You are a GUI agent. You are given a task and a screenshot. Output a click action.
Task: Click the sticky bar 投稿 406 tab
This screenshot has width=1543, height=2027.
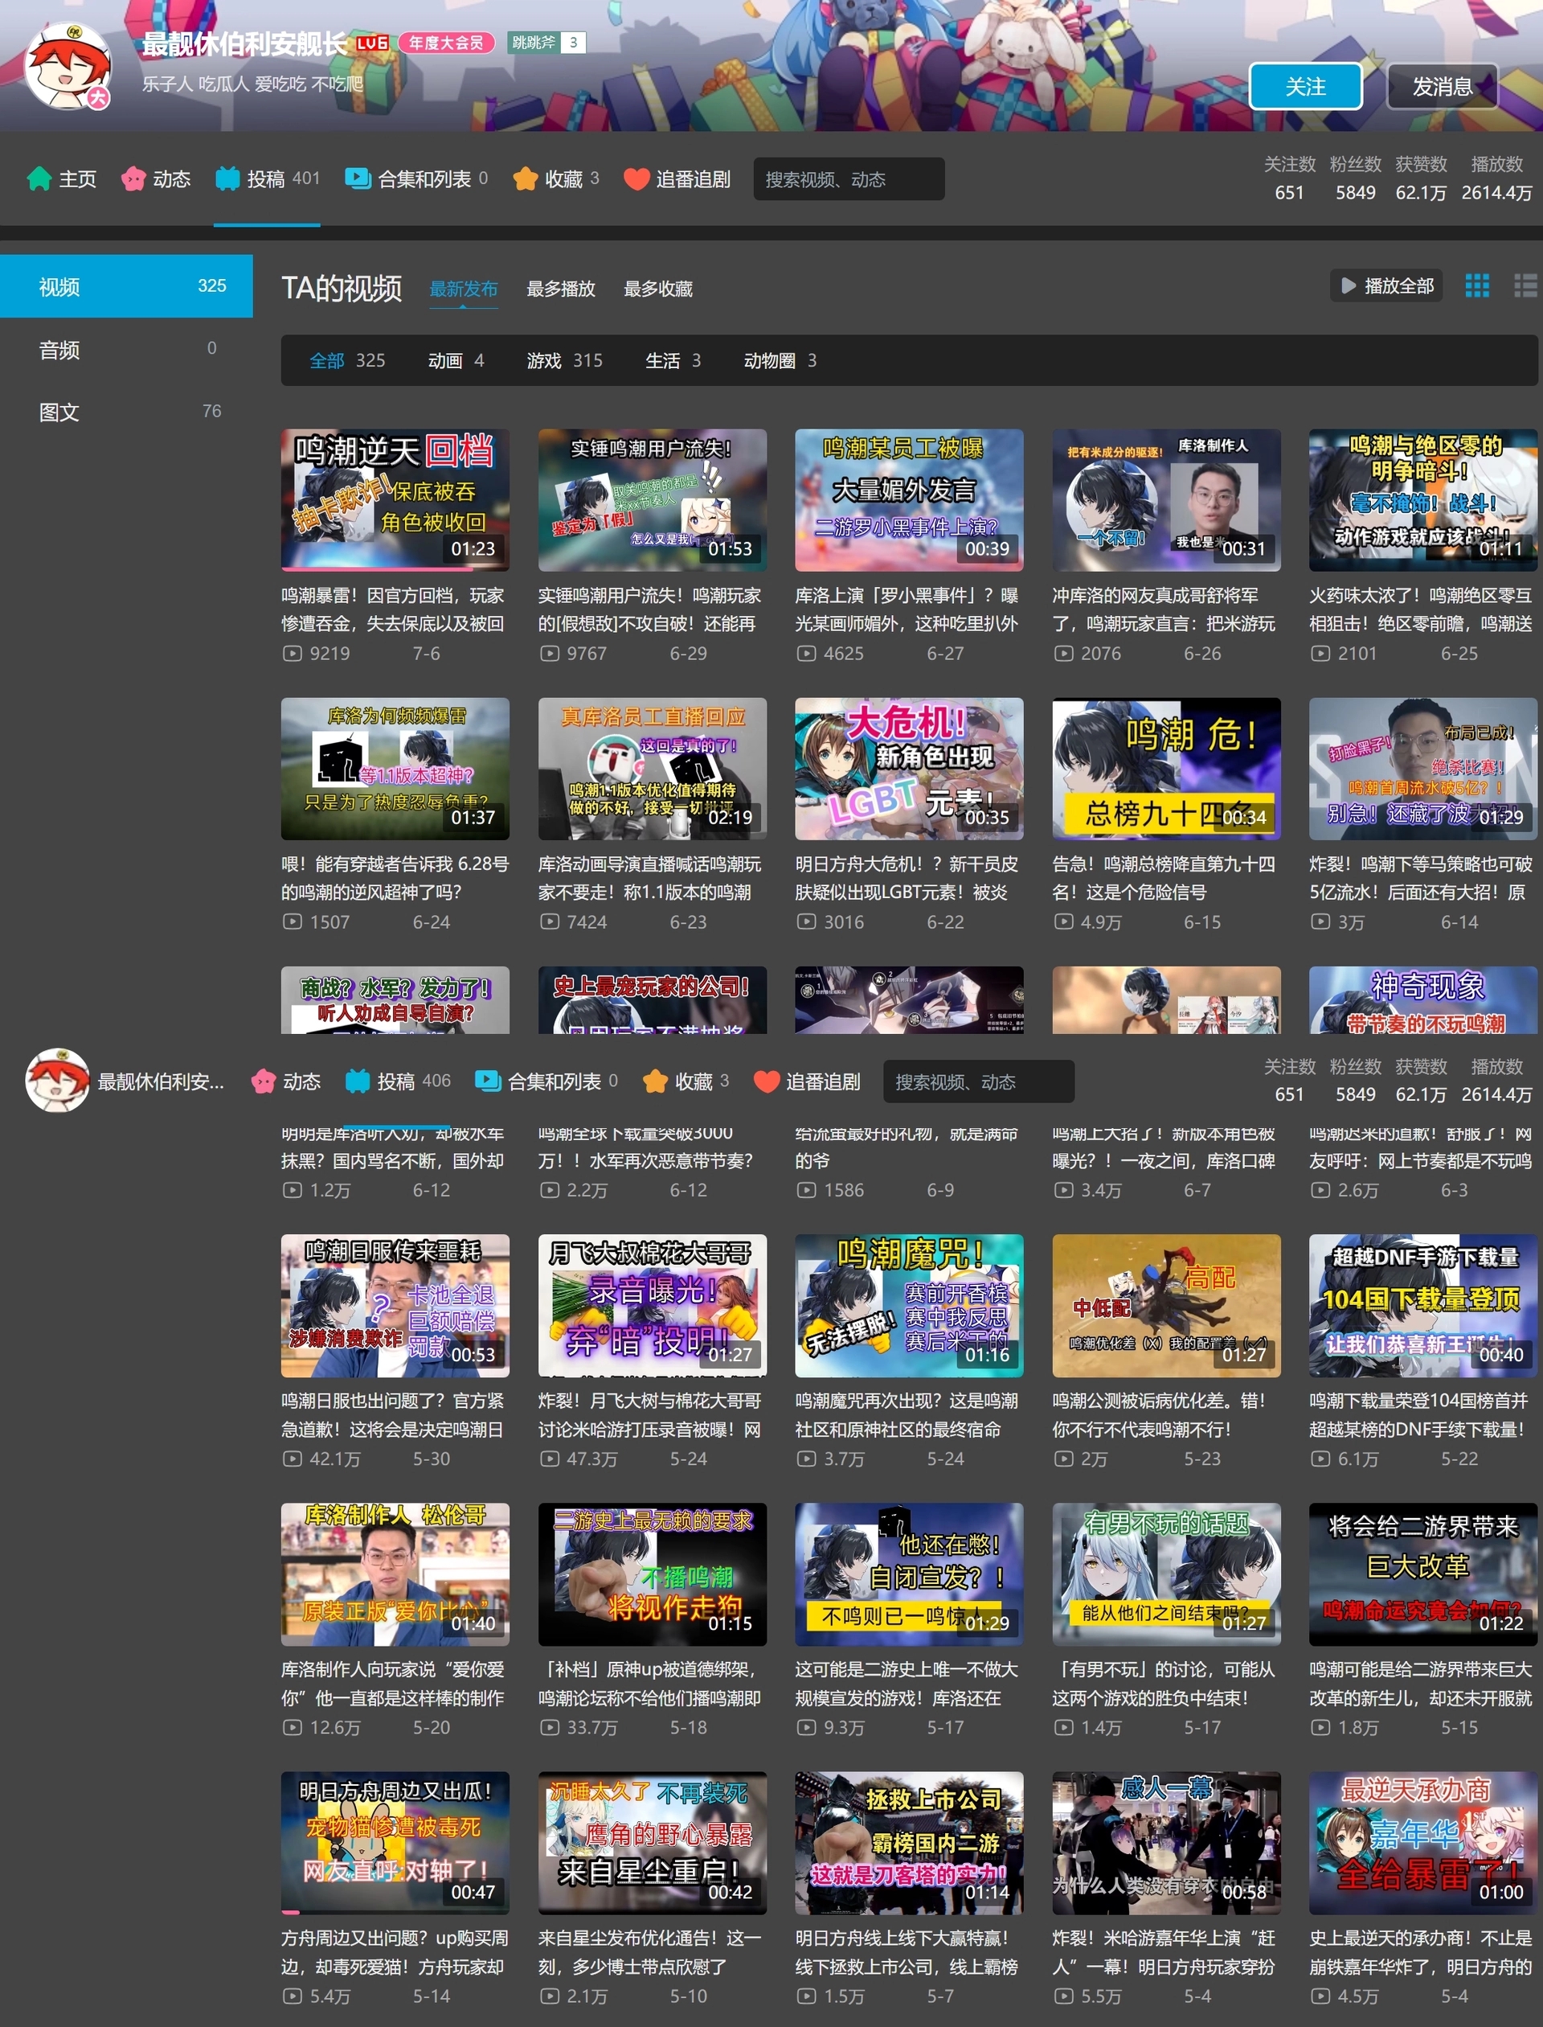398,1081
